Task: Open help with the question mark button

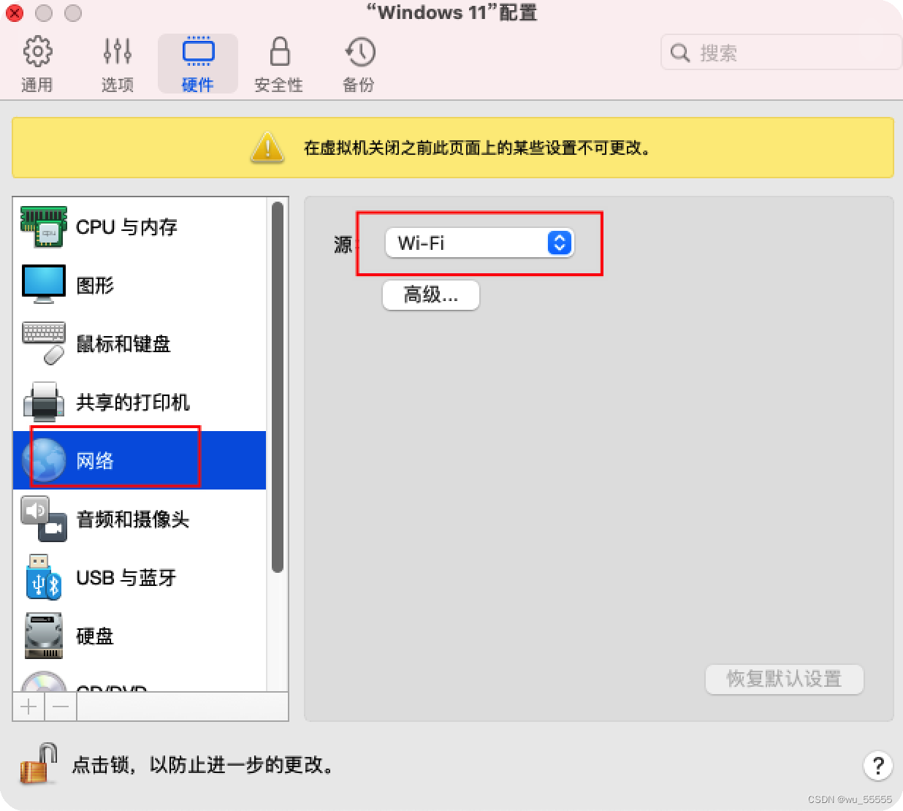Action: point(877,765)
